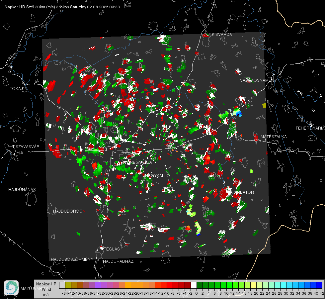Click the TOKAJ town label
Image resolution: width=325 pixels, height=299 pixels.
coord(16,89)
